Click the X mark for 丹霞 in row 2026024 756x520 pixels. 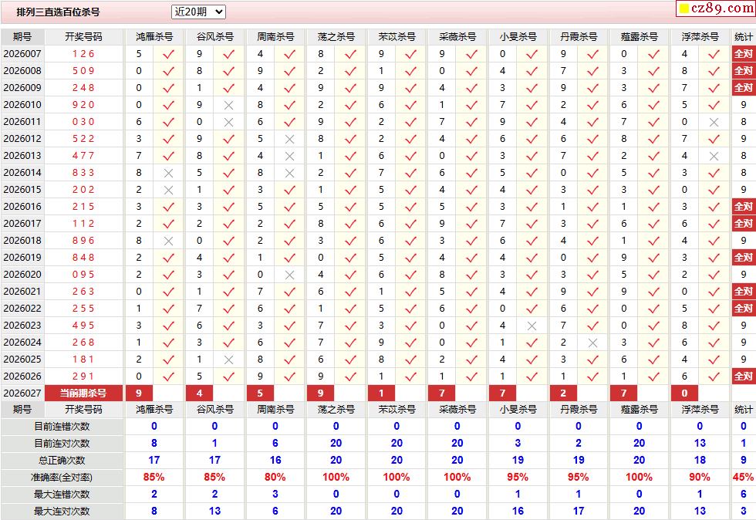tap(592, 343)
